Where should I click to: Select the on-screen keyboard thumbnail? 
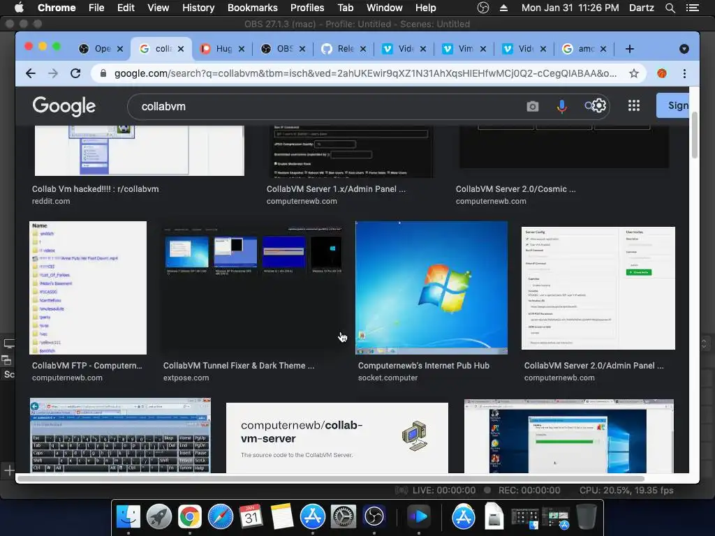point(120,435)
